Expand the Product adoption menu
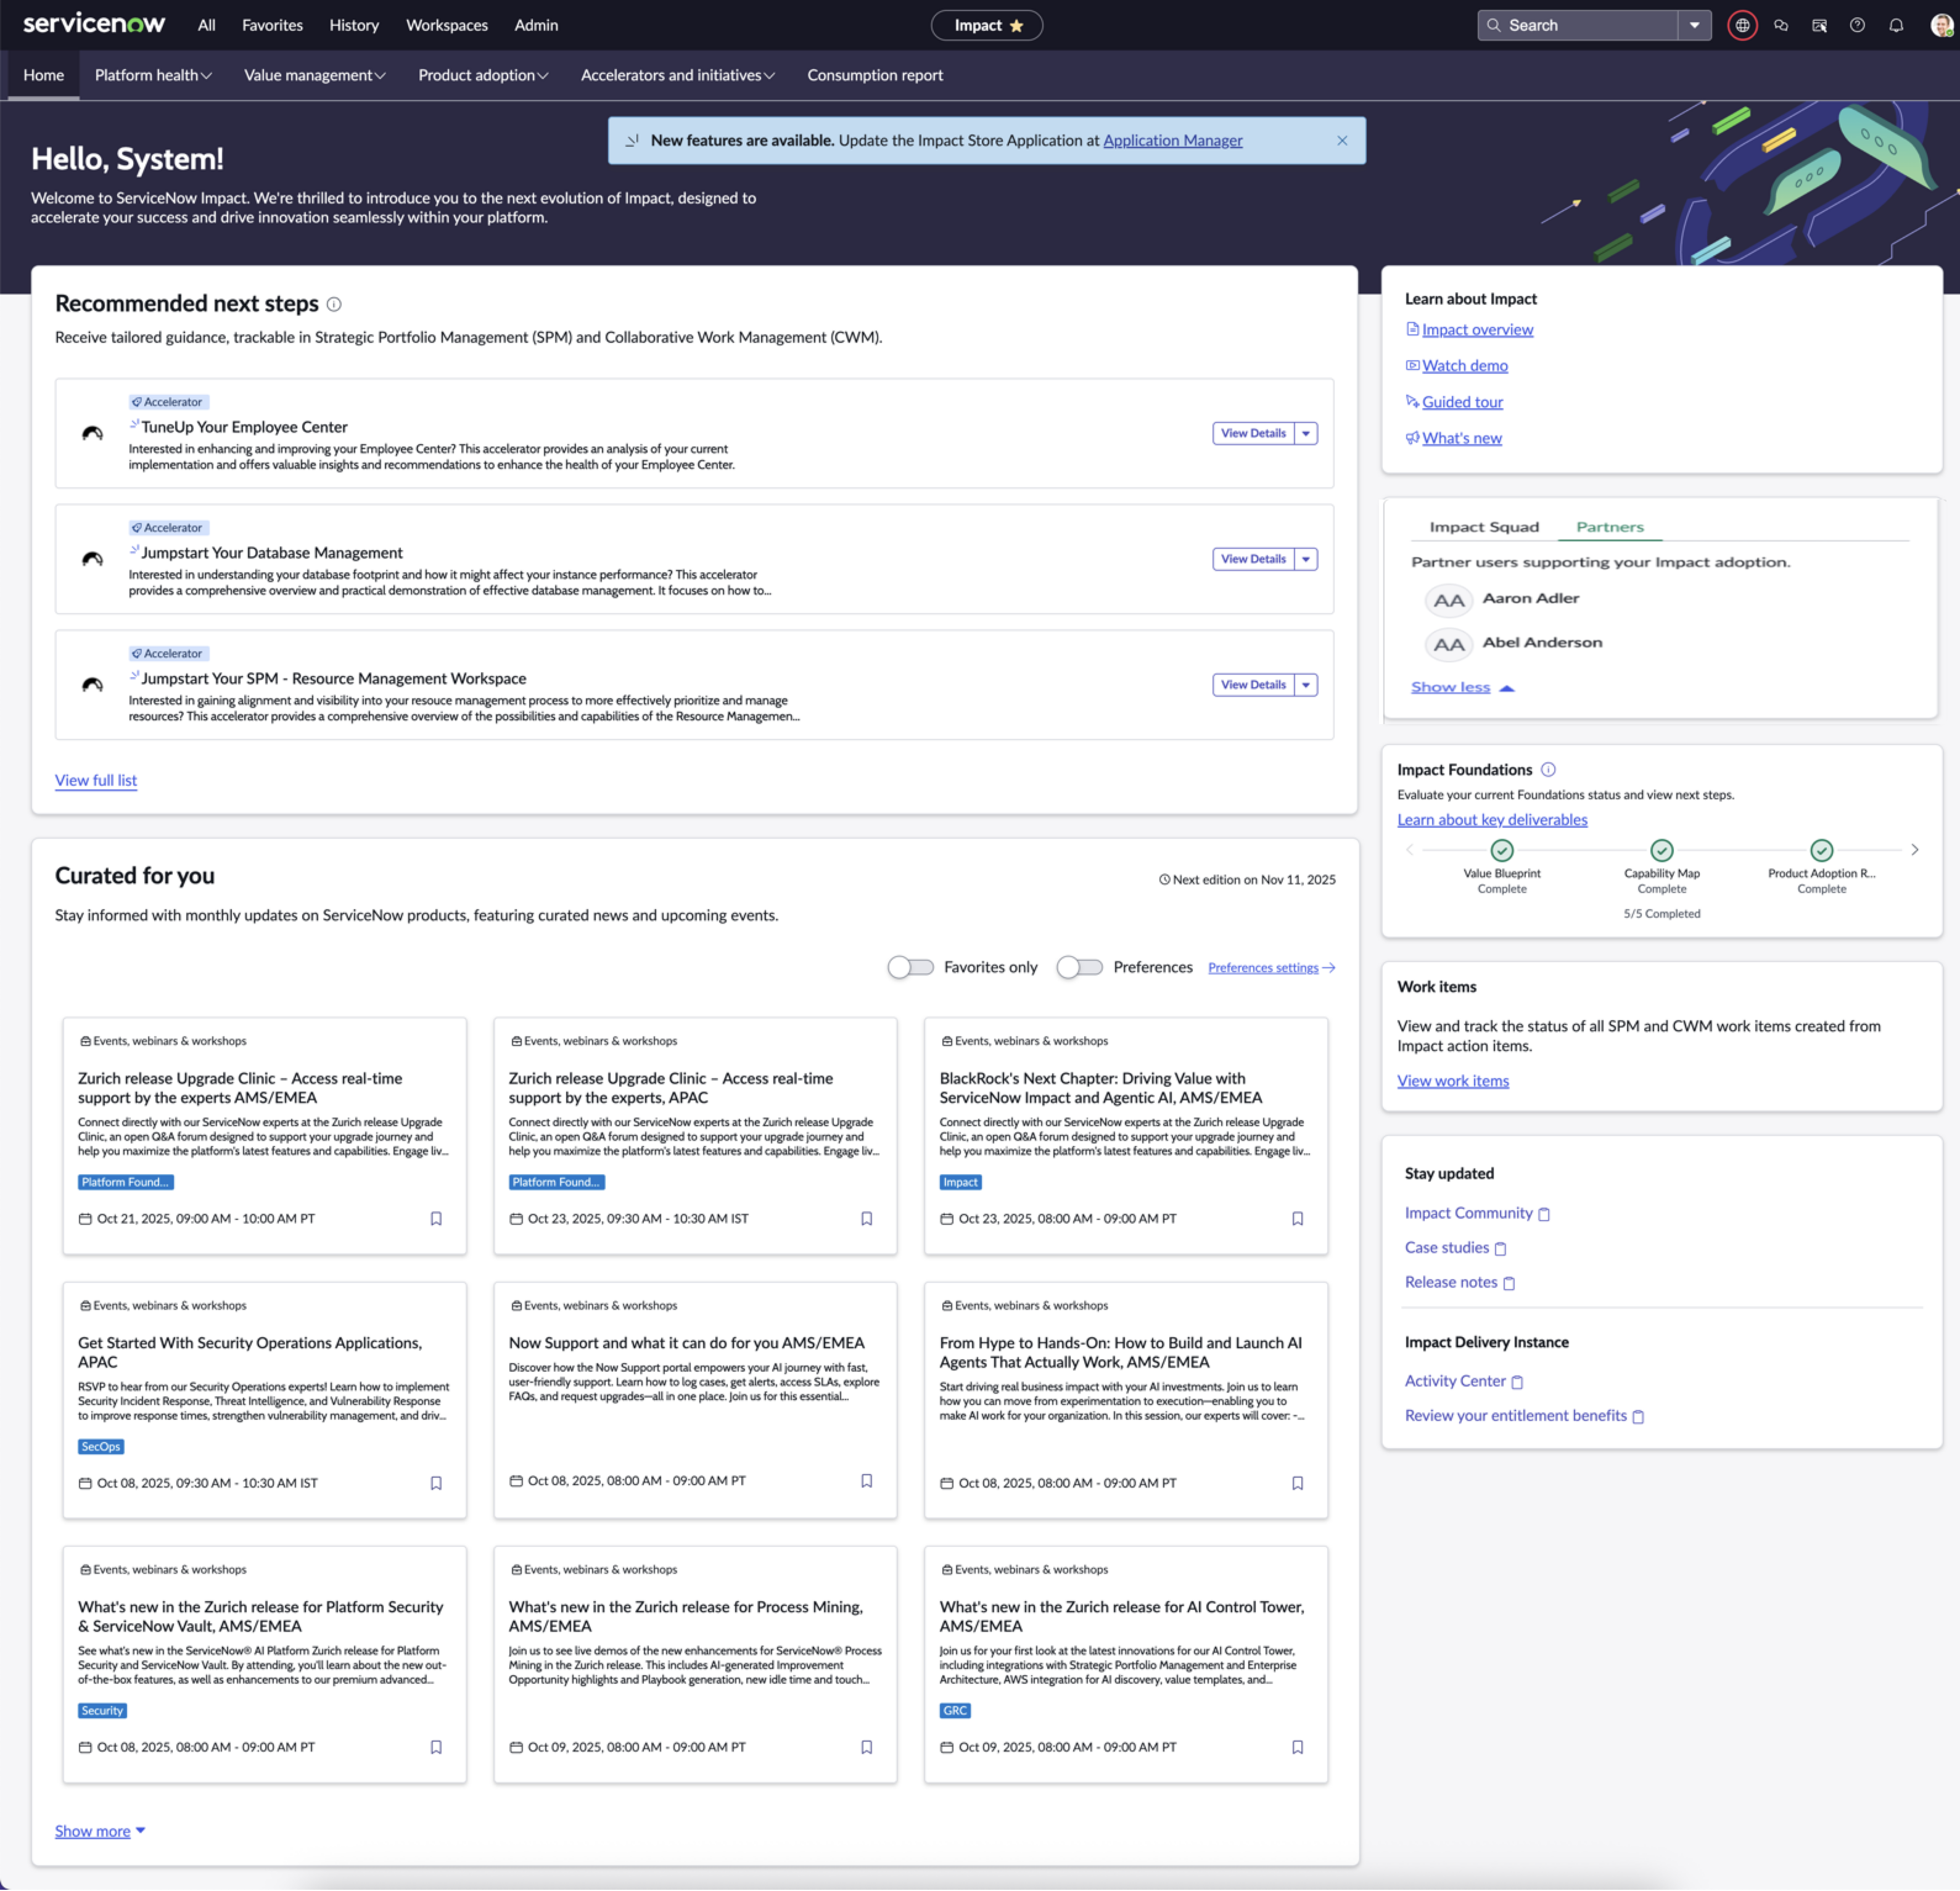 (x=483, y=75)
